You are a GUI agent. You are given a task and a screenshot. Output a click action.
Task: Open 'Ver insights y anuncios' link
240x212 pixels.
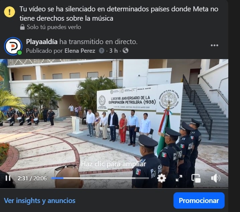tap(40, 201)
